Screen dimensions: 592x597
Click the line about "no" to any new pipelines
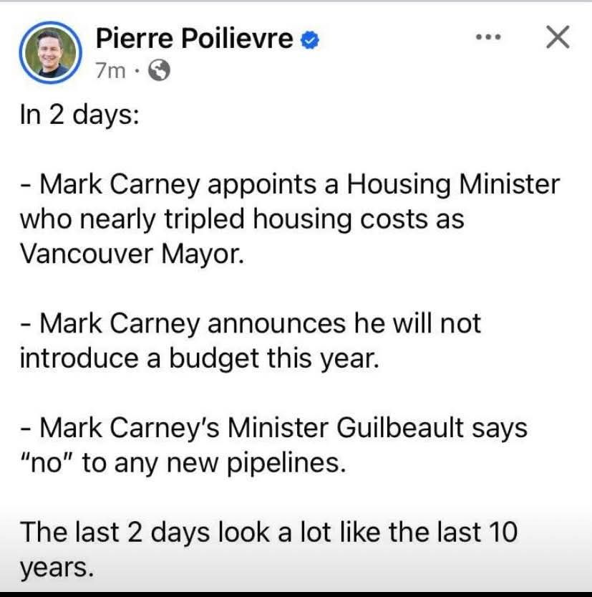[183, 464]
